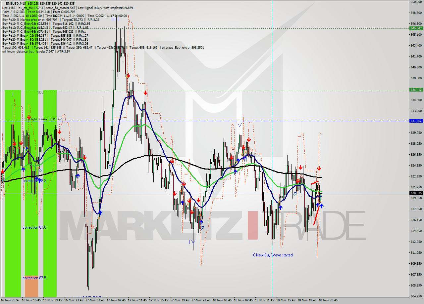Click the 643.400 price axis label
424x304 pixels.
coord(416,46)
